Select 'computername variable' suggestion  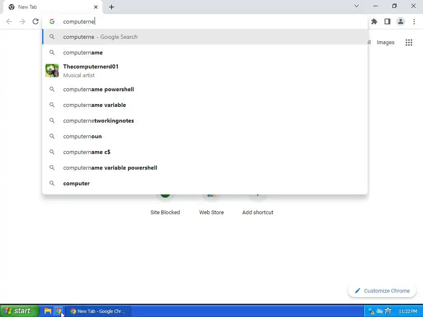[x=205, y=105]
